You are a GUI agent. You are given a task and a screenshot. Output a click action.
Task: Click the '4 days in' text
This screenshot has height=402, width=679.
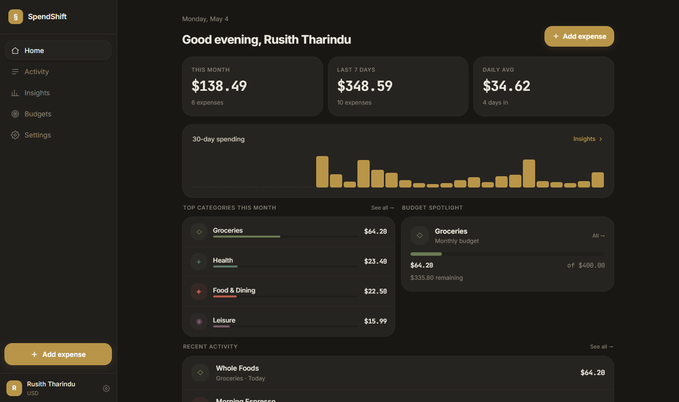pyautogui.click(x=495, y=103)
